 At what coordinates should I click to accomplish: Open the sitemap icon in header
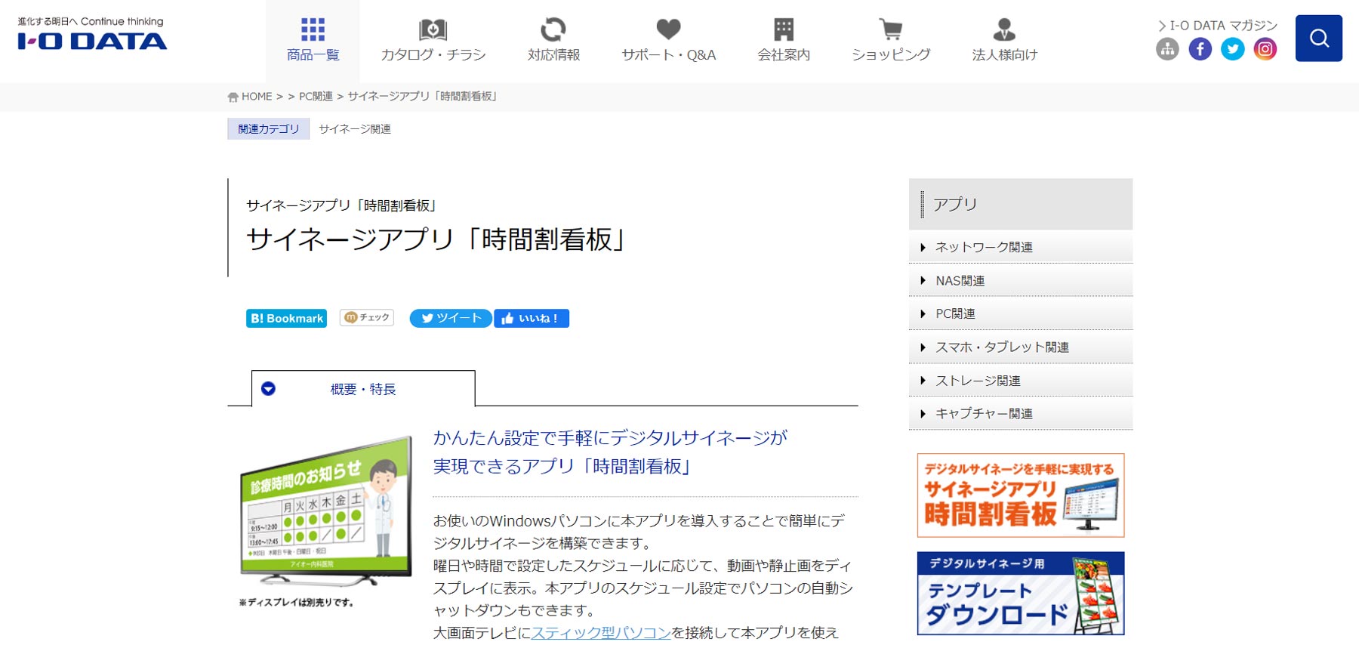(x=1167, y=49)
